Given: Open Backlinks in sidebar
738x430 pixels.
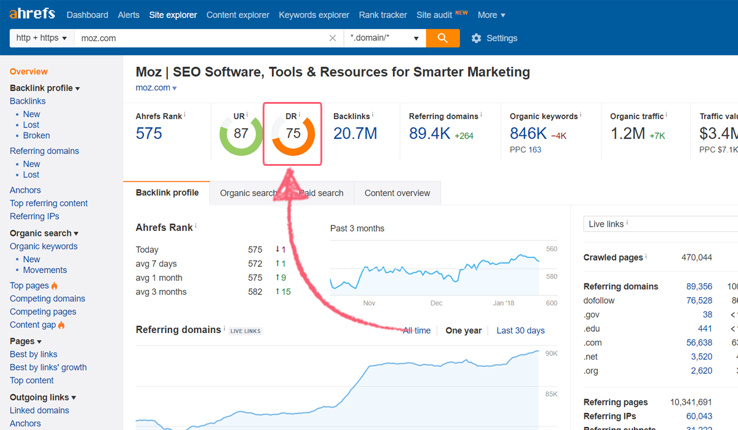Looking at the screenshot, I should 28,101.
